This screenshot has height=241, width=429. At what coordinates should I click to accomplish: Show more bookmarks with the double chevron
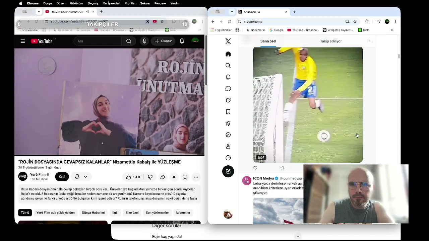click(392, 30)
